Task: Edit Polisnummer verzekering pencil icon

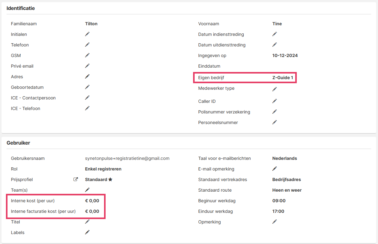Action: pos(275,112)
